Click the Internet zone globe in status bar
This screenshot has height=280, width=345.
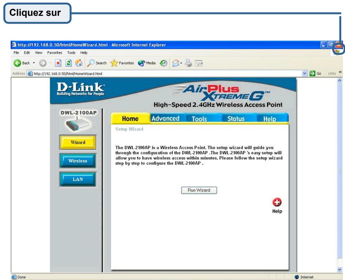pyautogui.click(x=297, y=277)
